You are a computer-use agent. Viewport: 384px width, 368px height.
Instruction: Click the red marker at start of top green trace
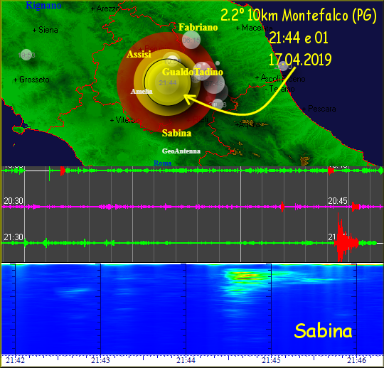click(63, 171)
